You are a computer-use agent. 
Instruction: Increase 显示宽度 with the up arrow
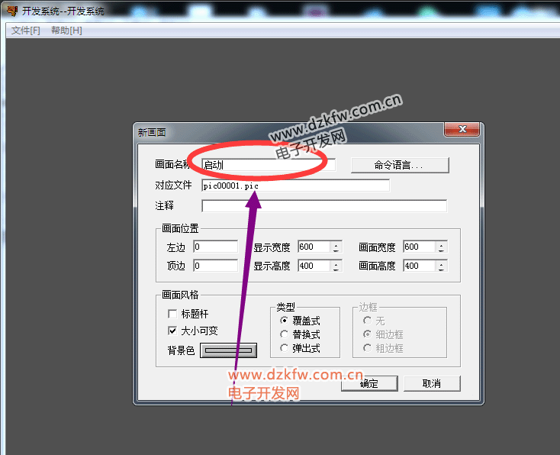[x=335, y=244]
